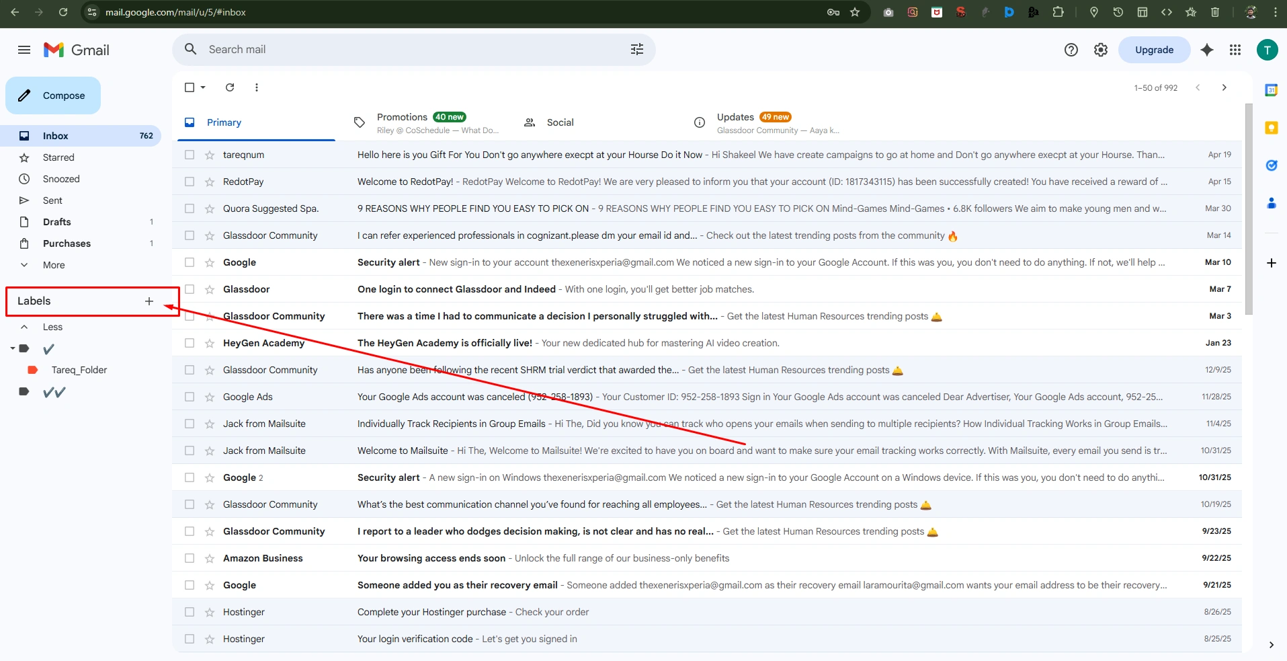Star the RedotPay email
The height and width of the screenshot is (661, 1287).
point(210,182)
